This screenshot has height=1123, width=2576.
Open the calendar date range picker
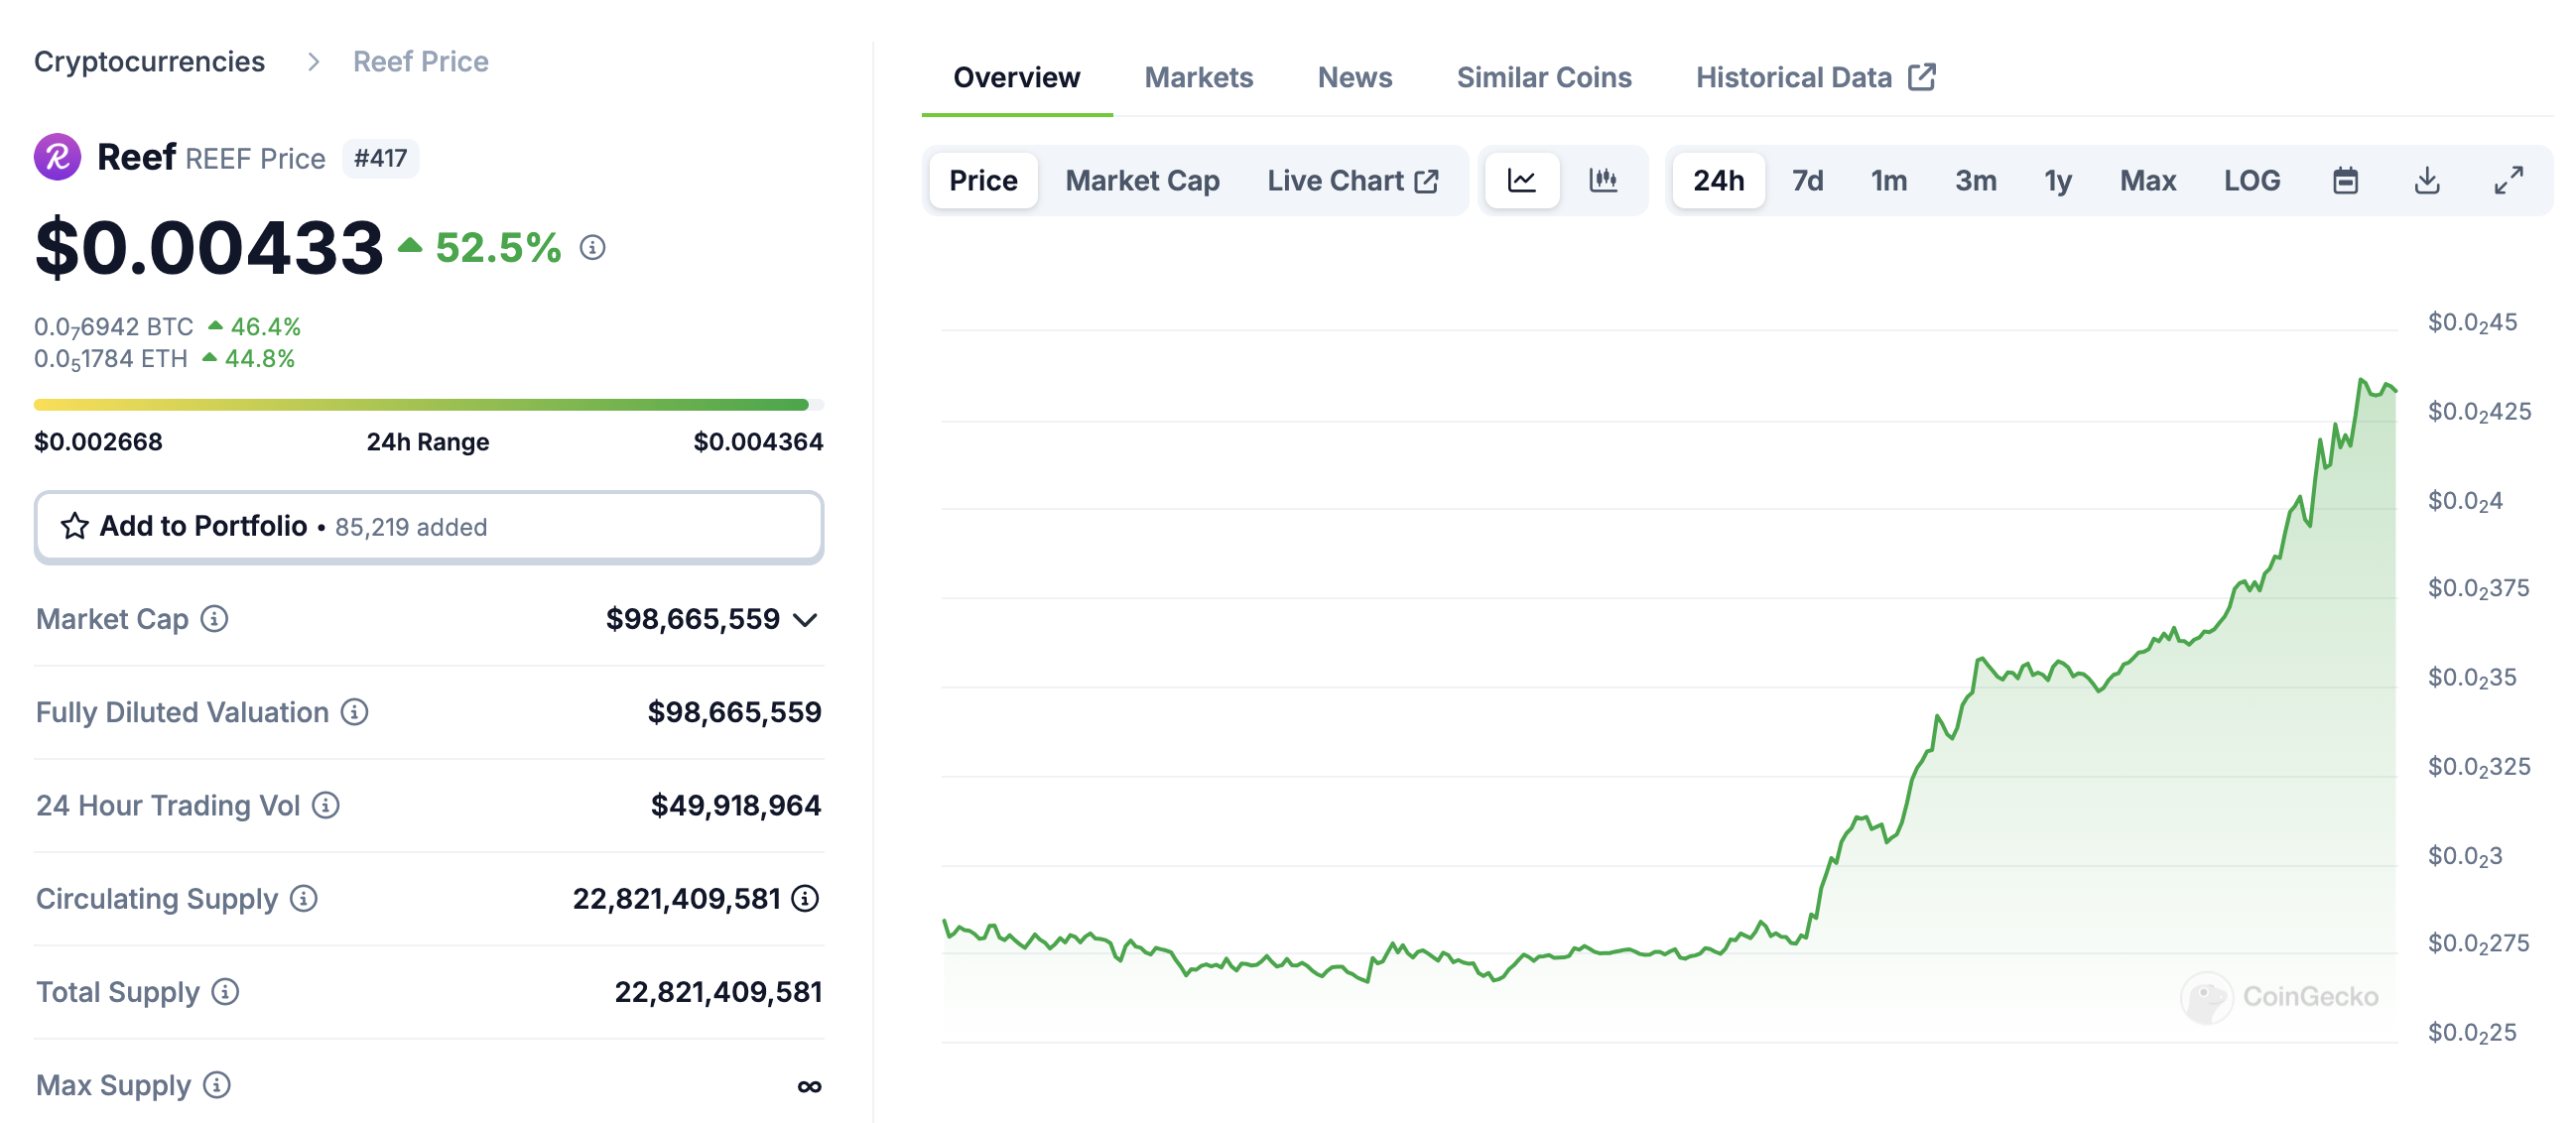click(x=2345, y=180)
